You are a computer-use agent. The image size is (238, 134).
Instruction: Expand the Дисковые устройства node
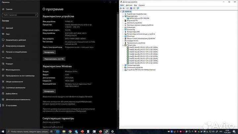coord(123,23)
